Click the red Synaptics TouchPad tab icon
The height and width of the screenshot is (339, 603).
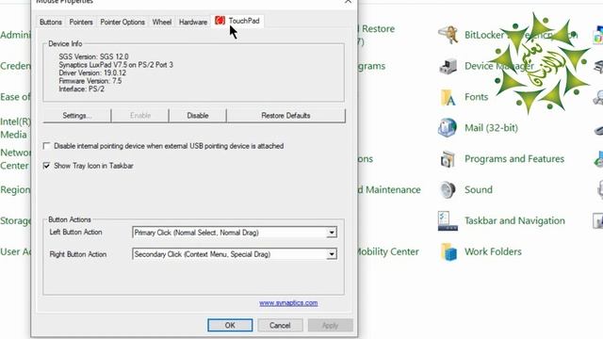point(220,21)
